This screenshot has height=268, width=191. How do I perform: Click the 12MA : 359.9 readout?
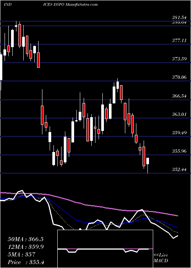tap(26, 247)
